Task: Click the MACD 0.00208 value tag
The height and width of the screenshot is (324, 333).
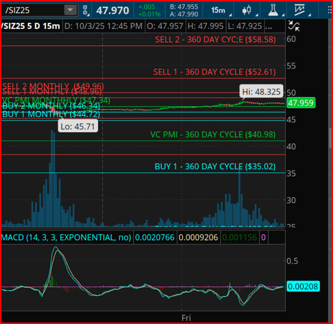Action: [303, 287]
